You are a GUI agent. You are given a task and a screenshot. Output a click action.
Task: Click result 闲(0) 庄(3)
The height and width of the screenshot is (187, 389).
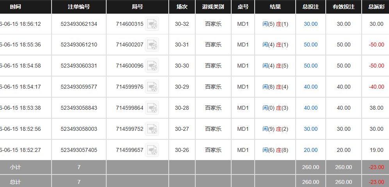tap(275, 108)
